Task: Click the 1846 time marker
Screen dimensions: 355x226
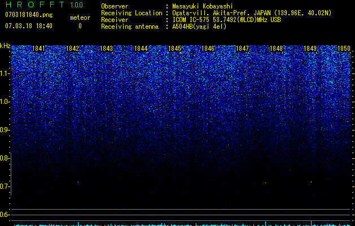Action: [x=208, y=49]
